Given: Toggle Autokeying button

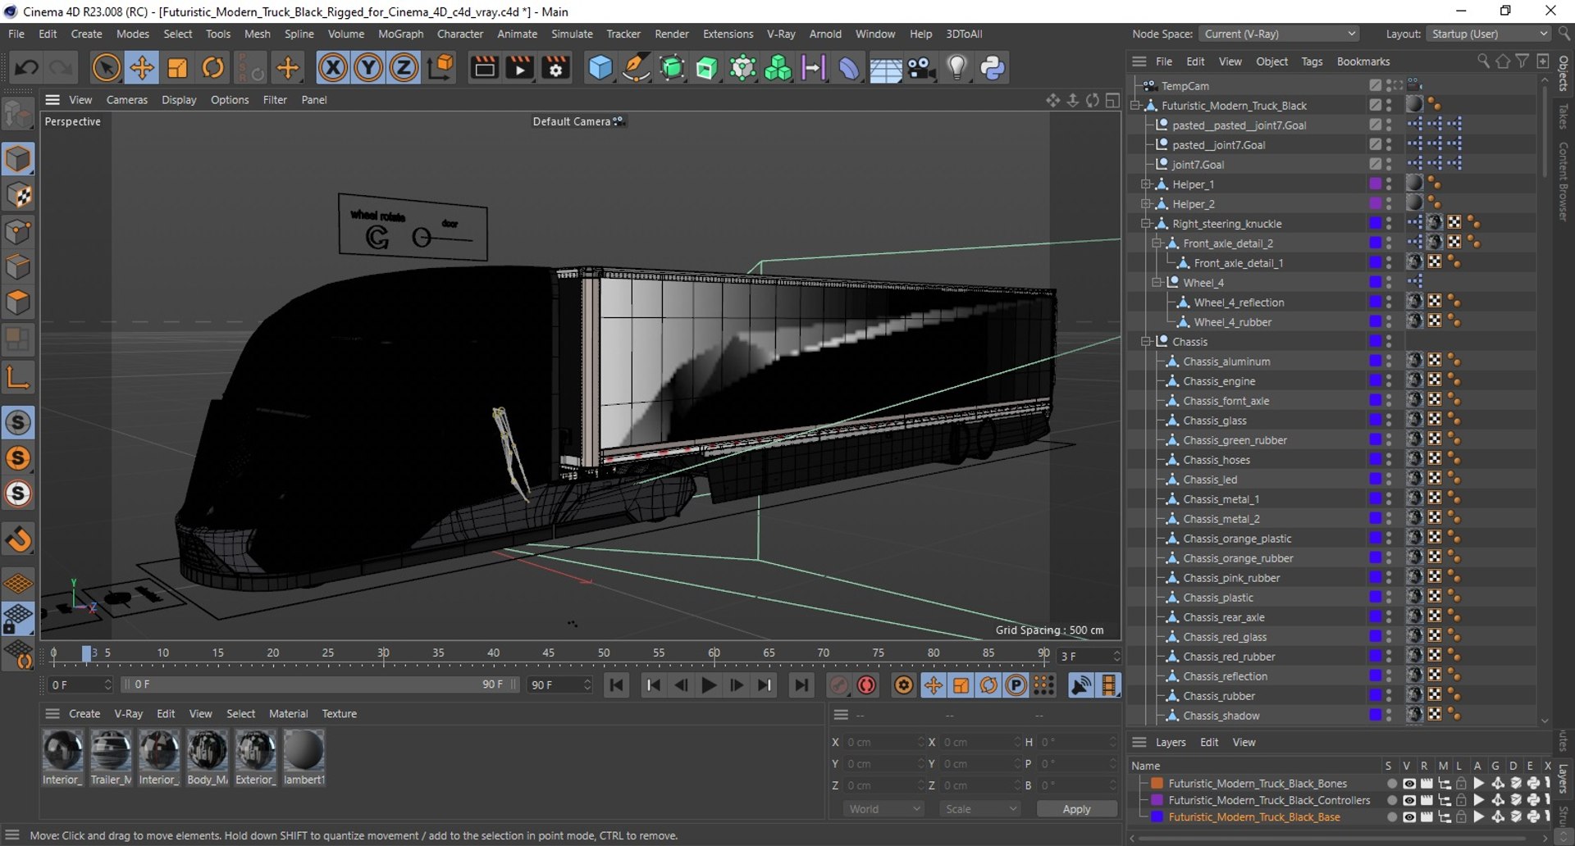Looking at the screenshot, I should click(866, 685).
